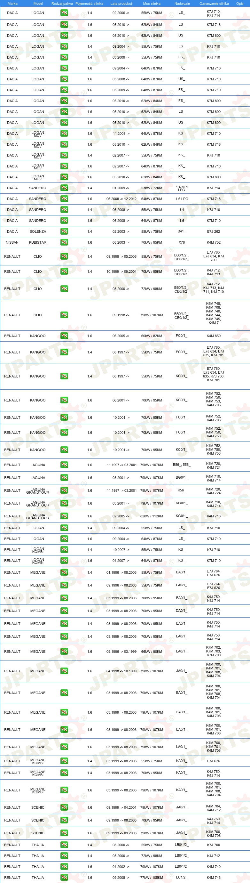The width and height of the screenshot is (250, 883).
Task: Select the 06.2001 -> production date cell
Action: [x=121, y=400]
